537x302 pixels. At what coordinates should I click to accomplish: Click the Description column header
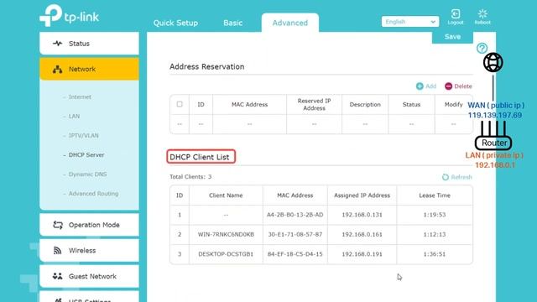365,104
